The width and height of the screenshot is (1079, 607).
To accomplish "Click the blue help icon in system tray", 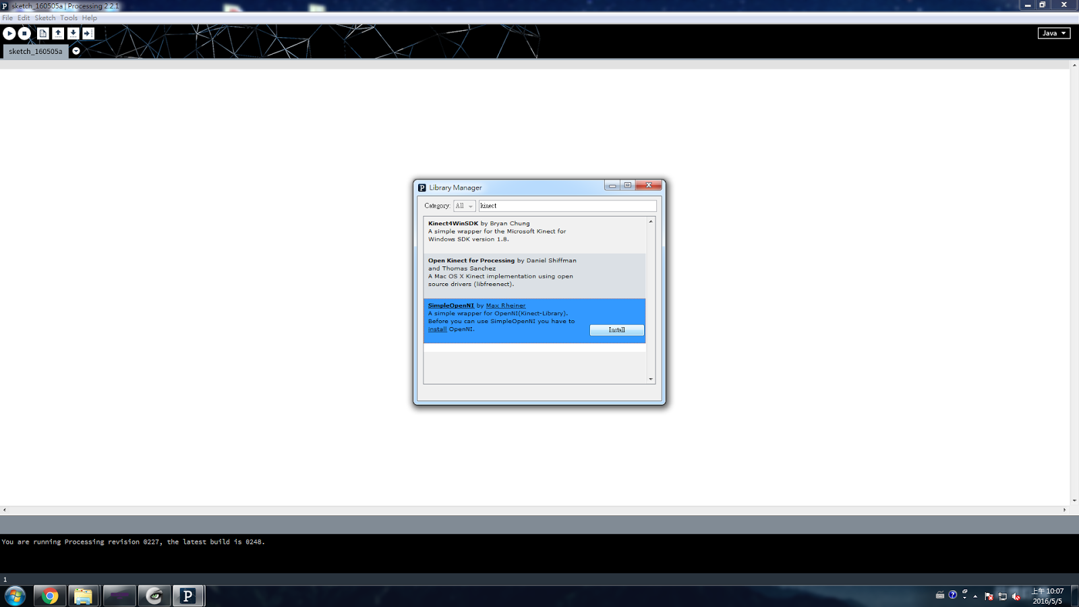I will (952, 595).
